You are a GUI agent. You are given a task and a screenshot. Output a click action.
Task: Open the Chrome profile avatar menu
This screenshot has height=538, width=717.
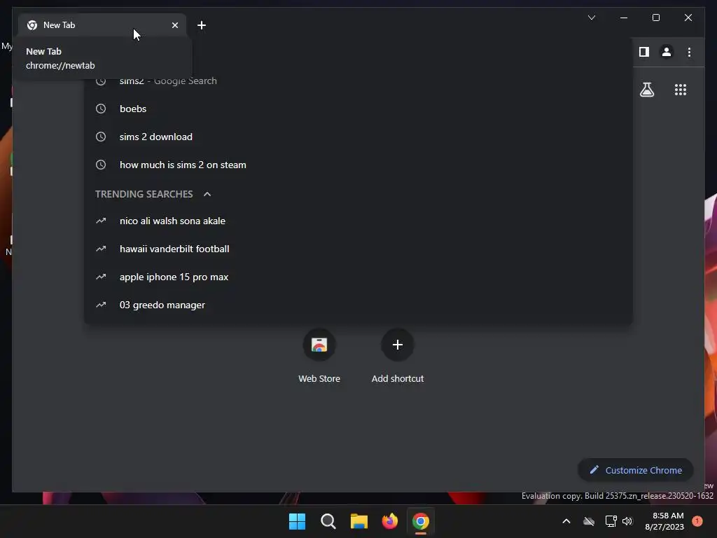[x=667, y=52]
